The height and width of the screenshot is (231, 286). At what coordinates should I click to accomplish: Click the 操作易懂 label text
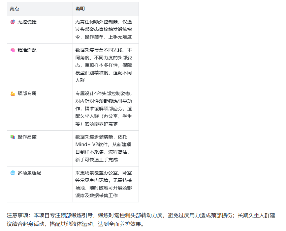[27, 137]
